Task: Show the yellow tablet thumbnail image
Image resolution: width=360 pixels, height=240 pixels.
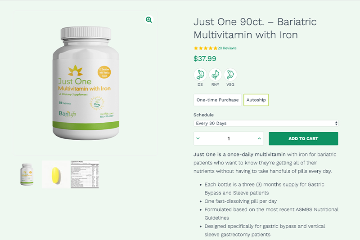Action: pos(56,174)
